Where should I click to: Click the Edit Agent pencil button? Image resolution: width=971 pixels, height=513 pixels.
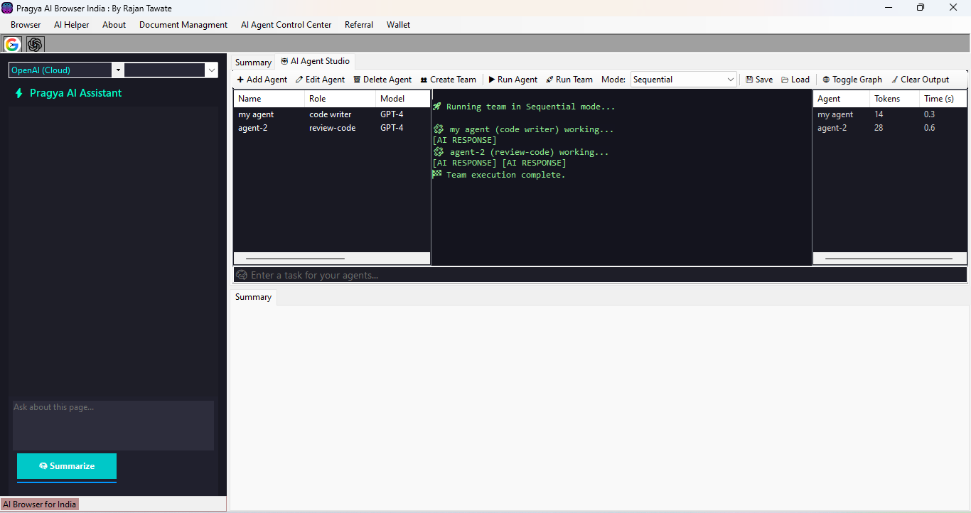[320, 80]
